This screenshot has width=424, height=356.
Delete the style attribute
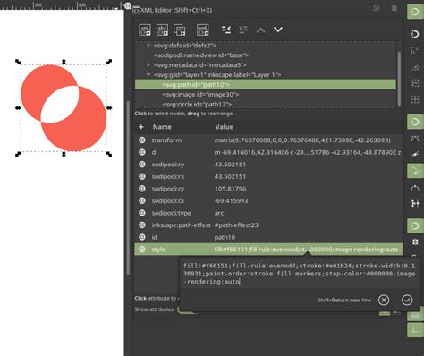(x=142, y=250)
